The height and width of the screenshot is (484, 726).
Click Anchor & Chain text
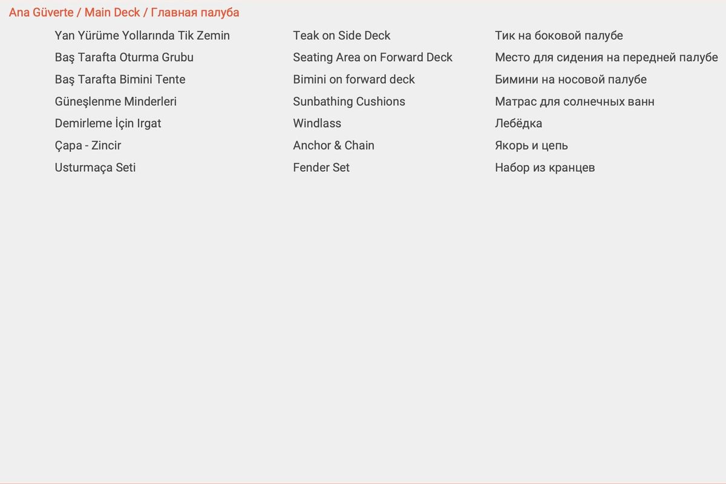[x=333, y=145]
